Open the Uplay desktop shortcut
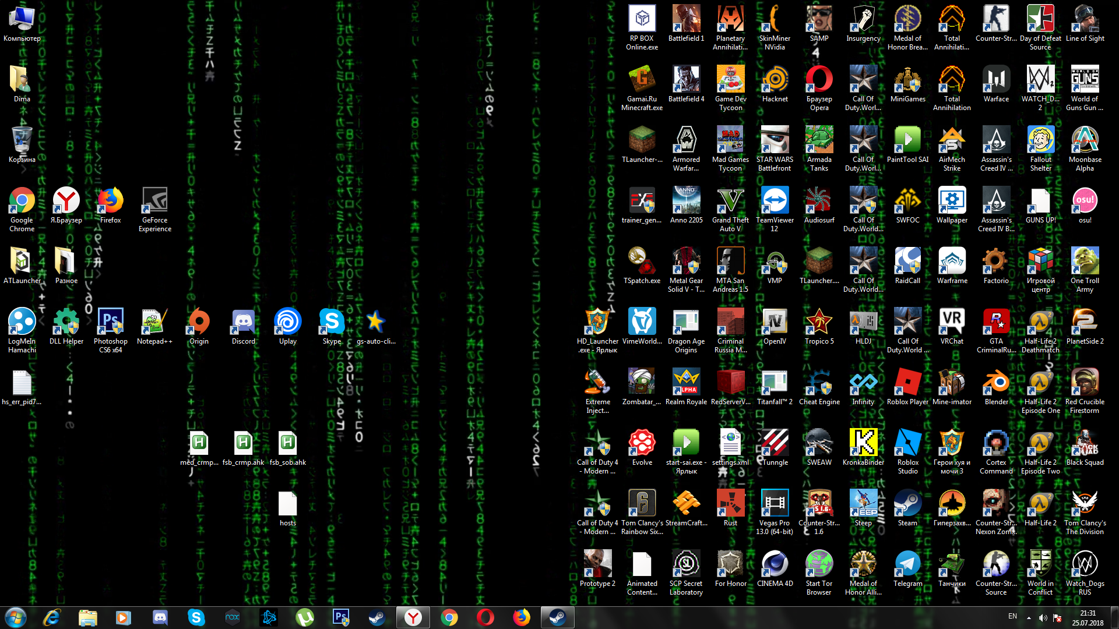The height and width of the screenshot is (629, 1119). 288,326
